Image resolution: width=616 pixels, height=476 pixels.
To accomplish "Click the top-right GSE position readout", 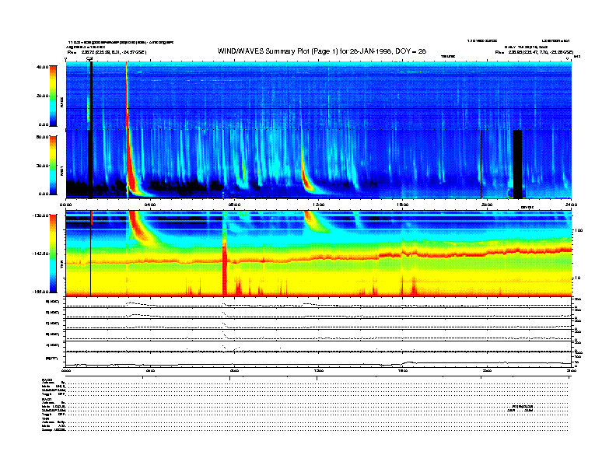I will [534, 52].
